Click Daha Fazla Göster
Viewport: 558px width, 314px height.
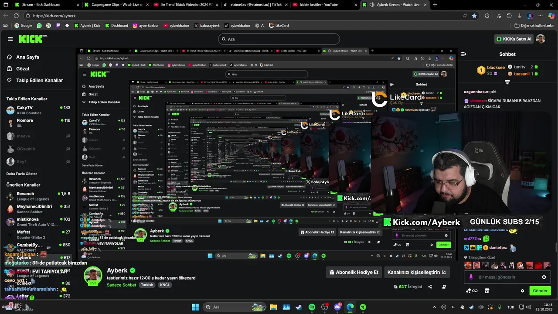(x=21, y=174)
